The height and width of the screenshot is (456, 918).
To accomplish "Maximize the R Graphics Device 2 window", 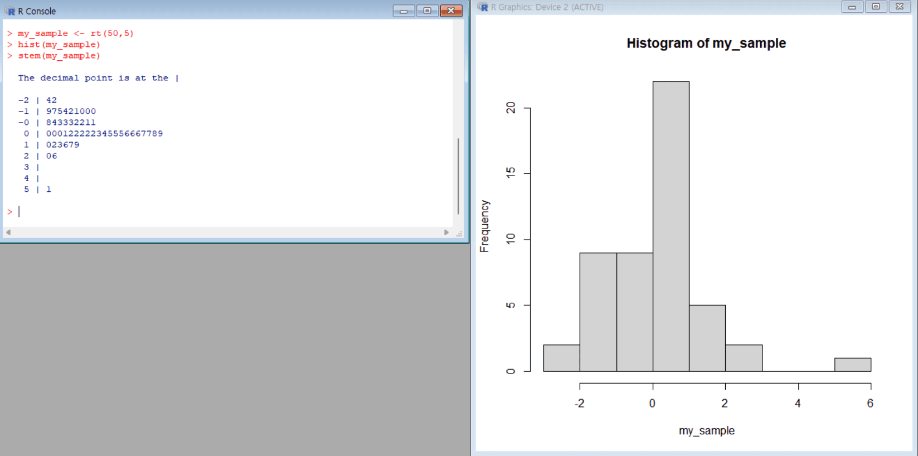I will pos(876,7).
